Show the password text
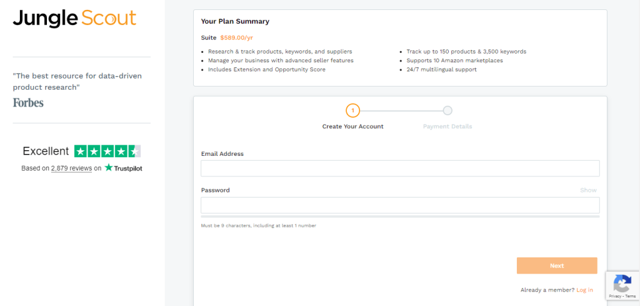The width and height of the screenshot is (640, 306). click(588, 190)
